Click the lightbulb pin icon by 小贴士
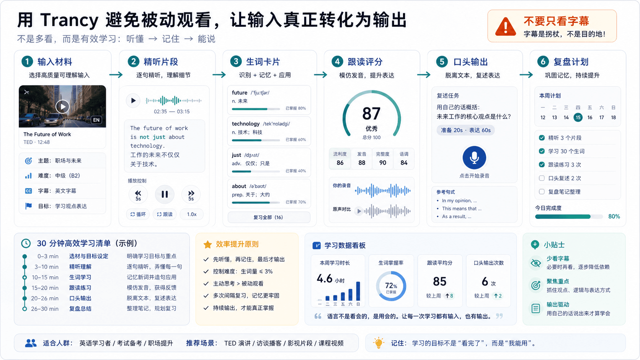Screen dimensions: 640x360 click(535, 245)
